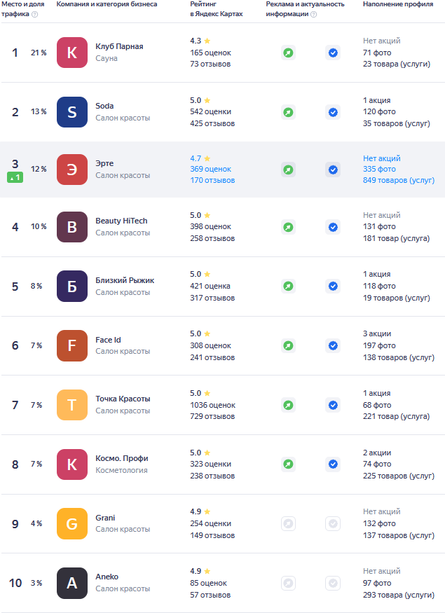Screen dimensions: 445x613
Task: Click company name 'Soda'
Action: click(104, 106)
